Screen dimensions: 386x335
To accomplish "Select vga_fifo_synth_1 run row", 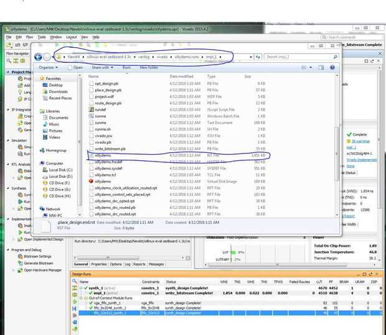I will (x=231, y=303).
